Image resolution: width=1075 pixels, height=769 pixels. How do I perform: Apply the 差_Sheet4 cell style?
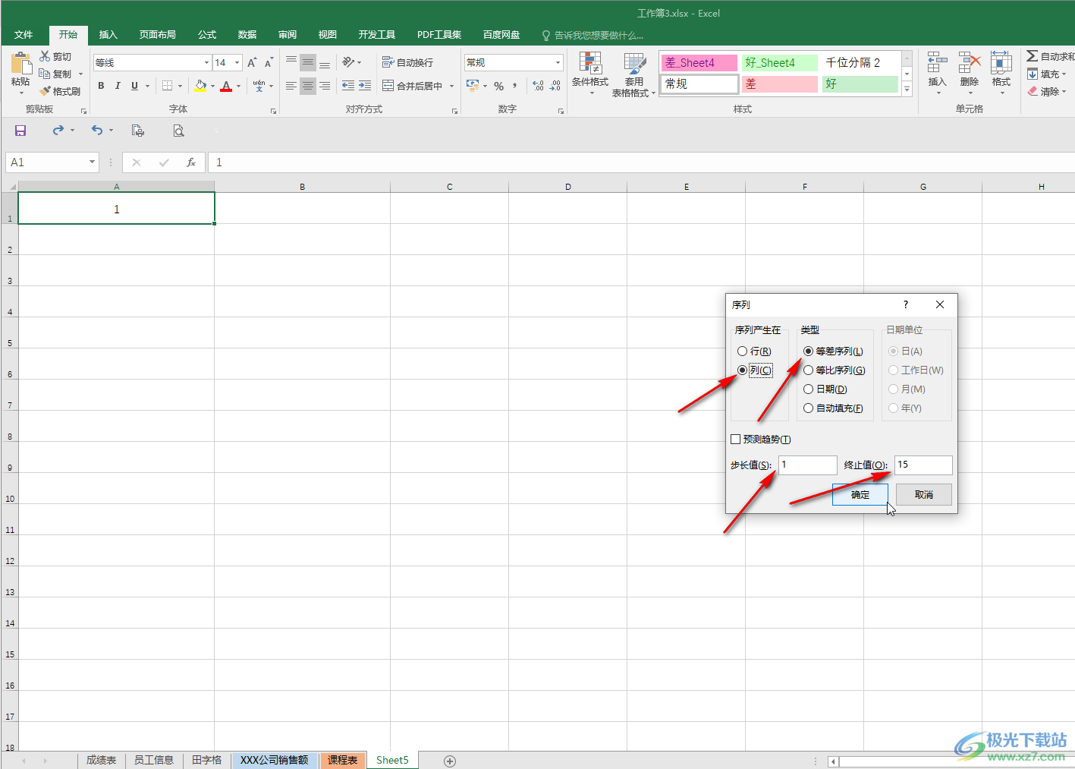(699, 62)
